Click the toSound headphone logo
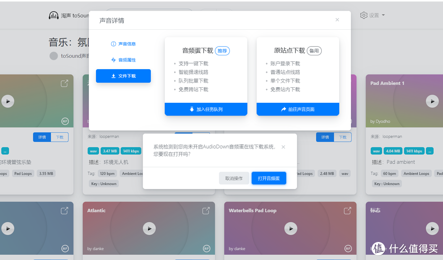 coord(54,15)
